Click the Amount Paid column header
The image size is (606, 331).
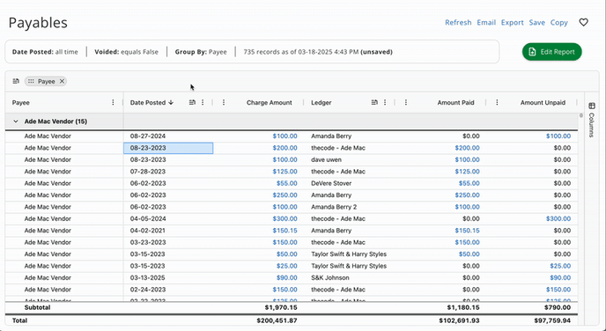click(x=455, y=102)
